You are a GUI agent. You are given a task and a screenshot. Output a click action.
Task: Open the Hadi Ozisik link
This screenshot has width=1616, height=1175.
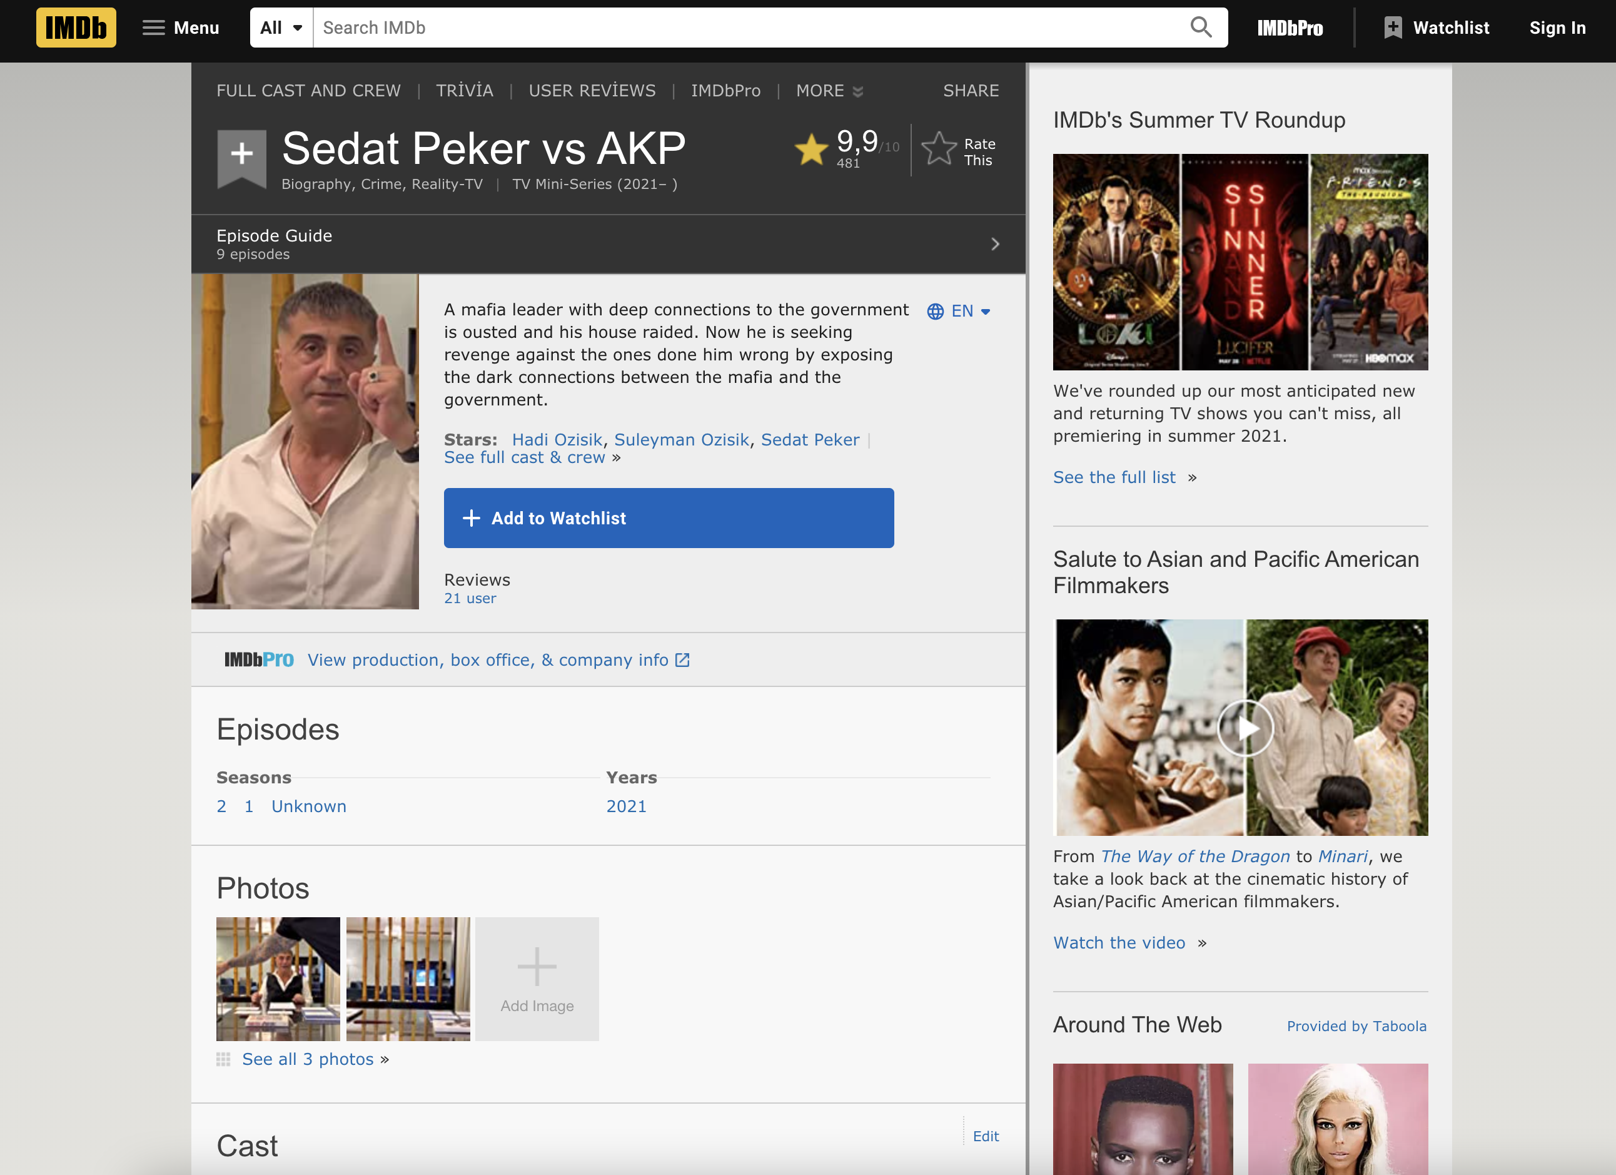(x=557, y=440)
